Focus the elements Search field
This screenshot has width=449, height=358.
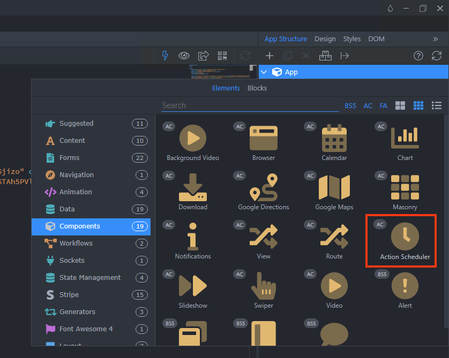pyautogui.click(x=250, y=105)
